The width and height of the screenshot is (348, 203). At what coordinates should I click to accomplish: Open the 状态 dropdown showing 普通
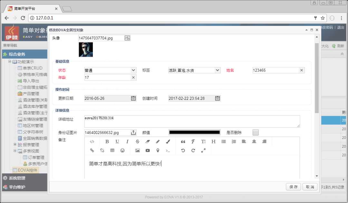(133, 70)
